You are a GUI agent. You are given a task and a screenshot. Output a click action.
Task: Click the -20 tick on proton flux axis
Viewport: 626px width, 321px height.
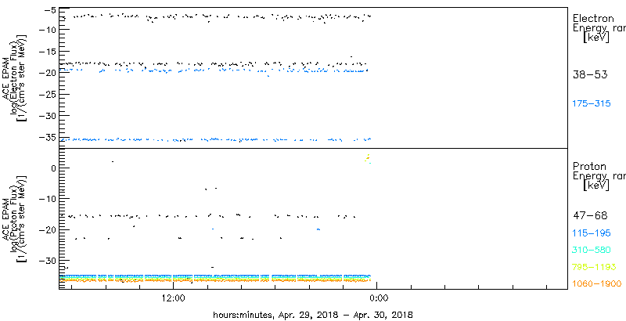tap(48, 229)
